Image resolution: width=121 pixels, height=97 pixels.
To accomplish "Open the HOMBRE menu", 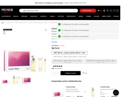I will (x=88, y=16).
